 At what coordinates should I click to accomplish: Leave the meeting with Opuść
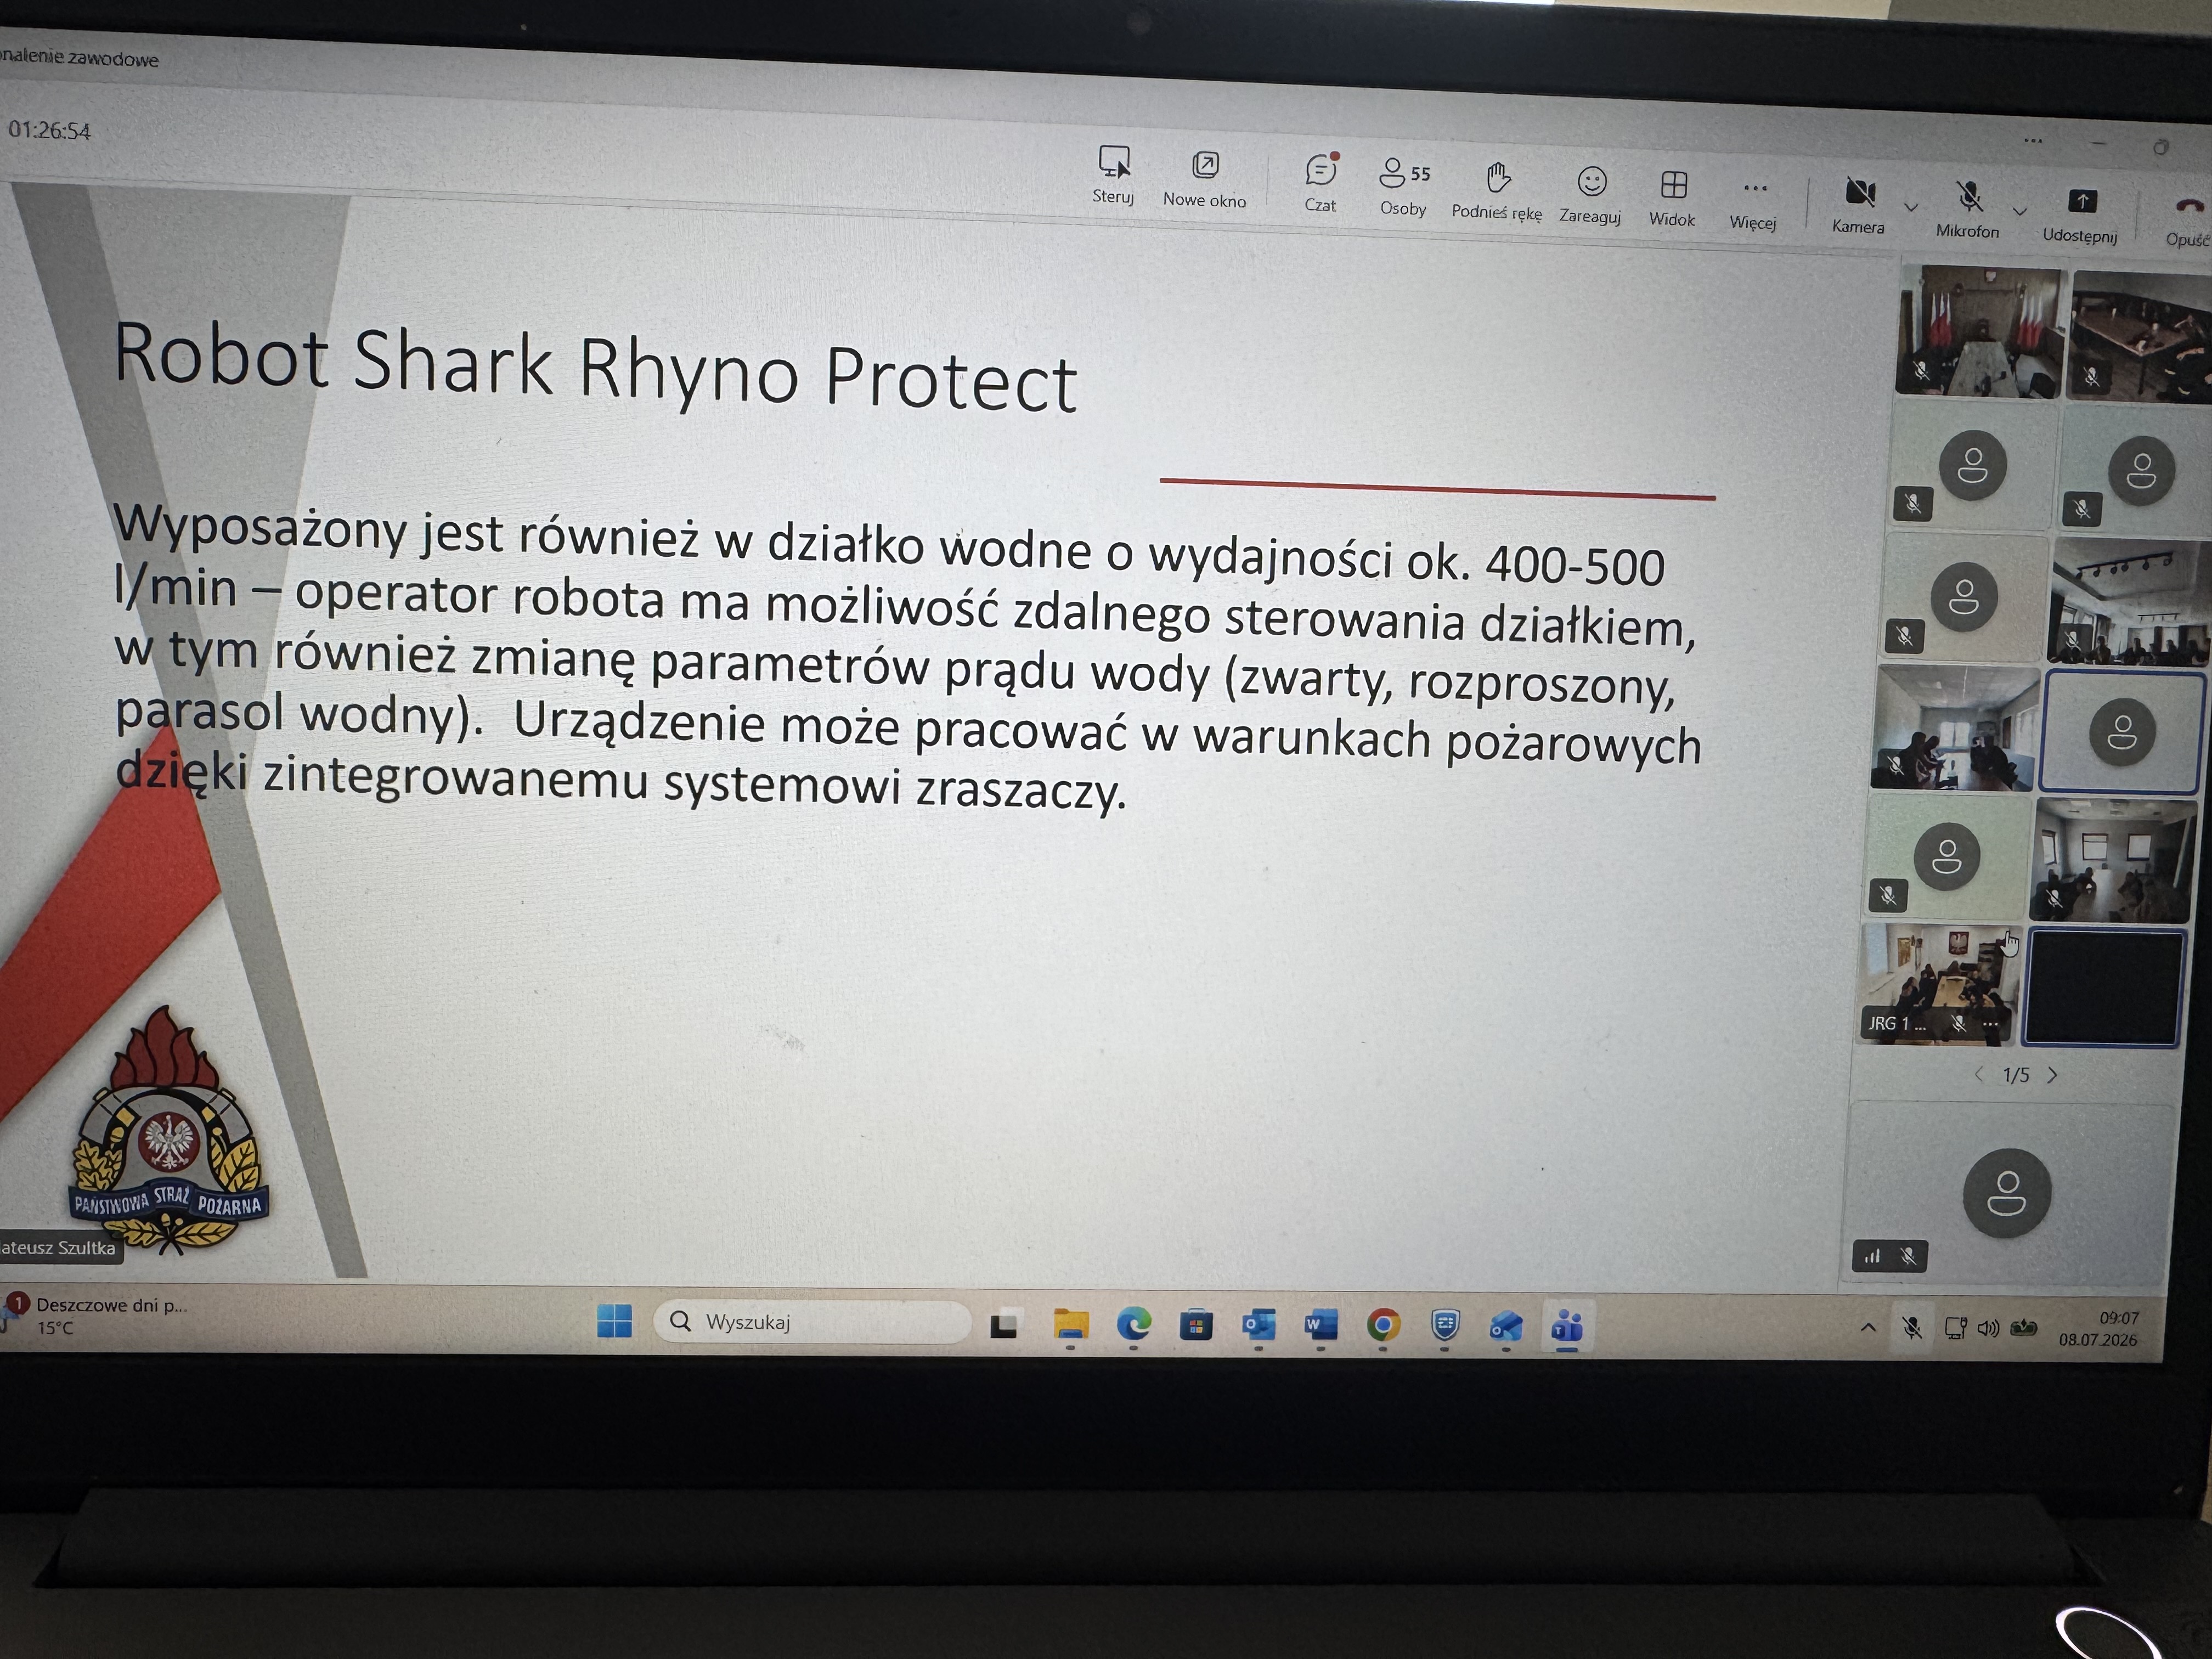pos(2187,222)
